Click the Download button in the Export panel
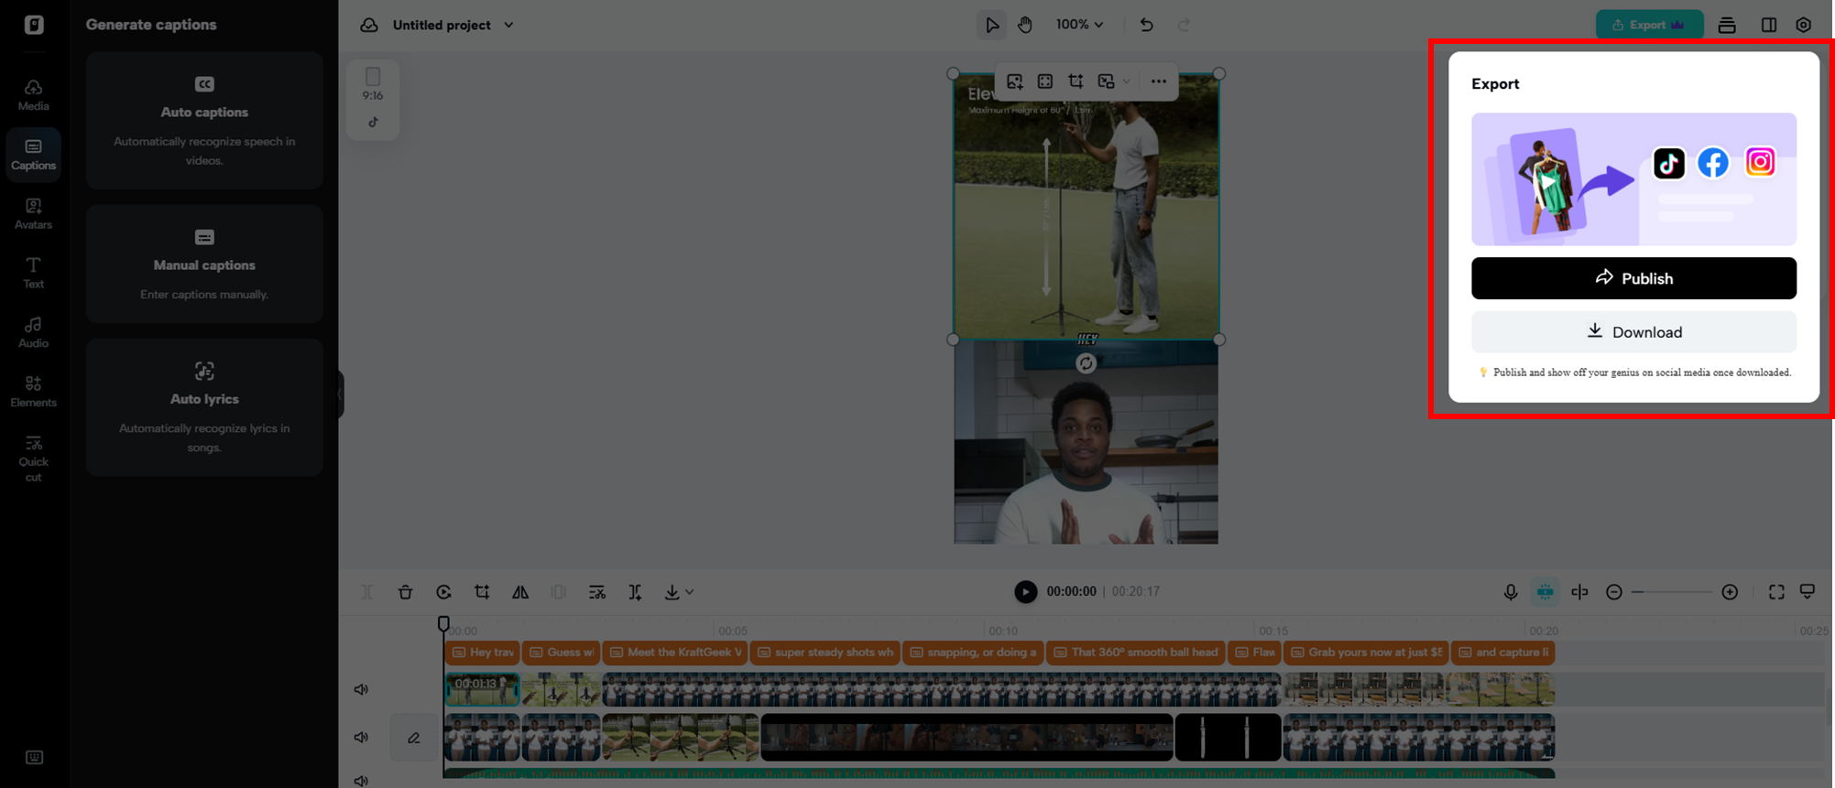This screenshot has width=1835, height=788. pyautogui.click(x=1633, y=331)
